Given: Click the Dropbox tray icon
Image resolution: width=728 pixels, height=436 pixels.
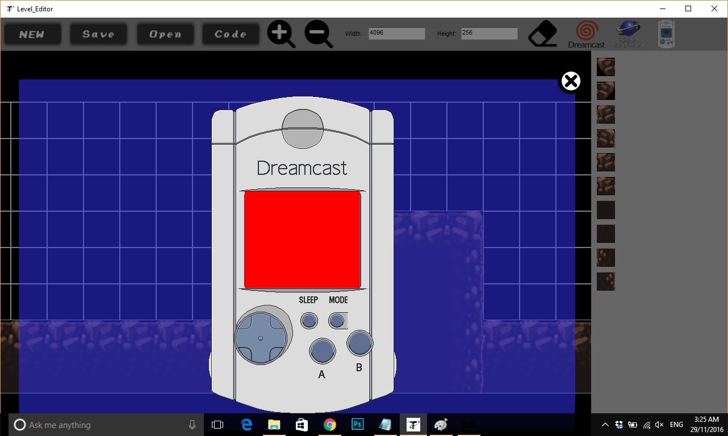Looking at the screenshot, I should click(x=619, y=425).
